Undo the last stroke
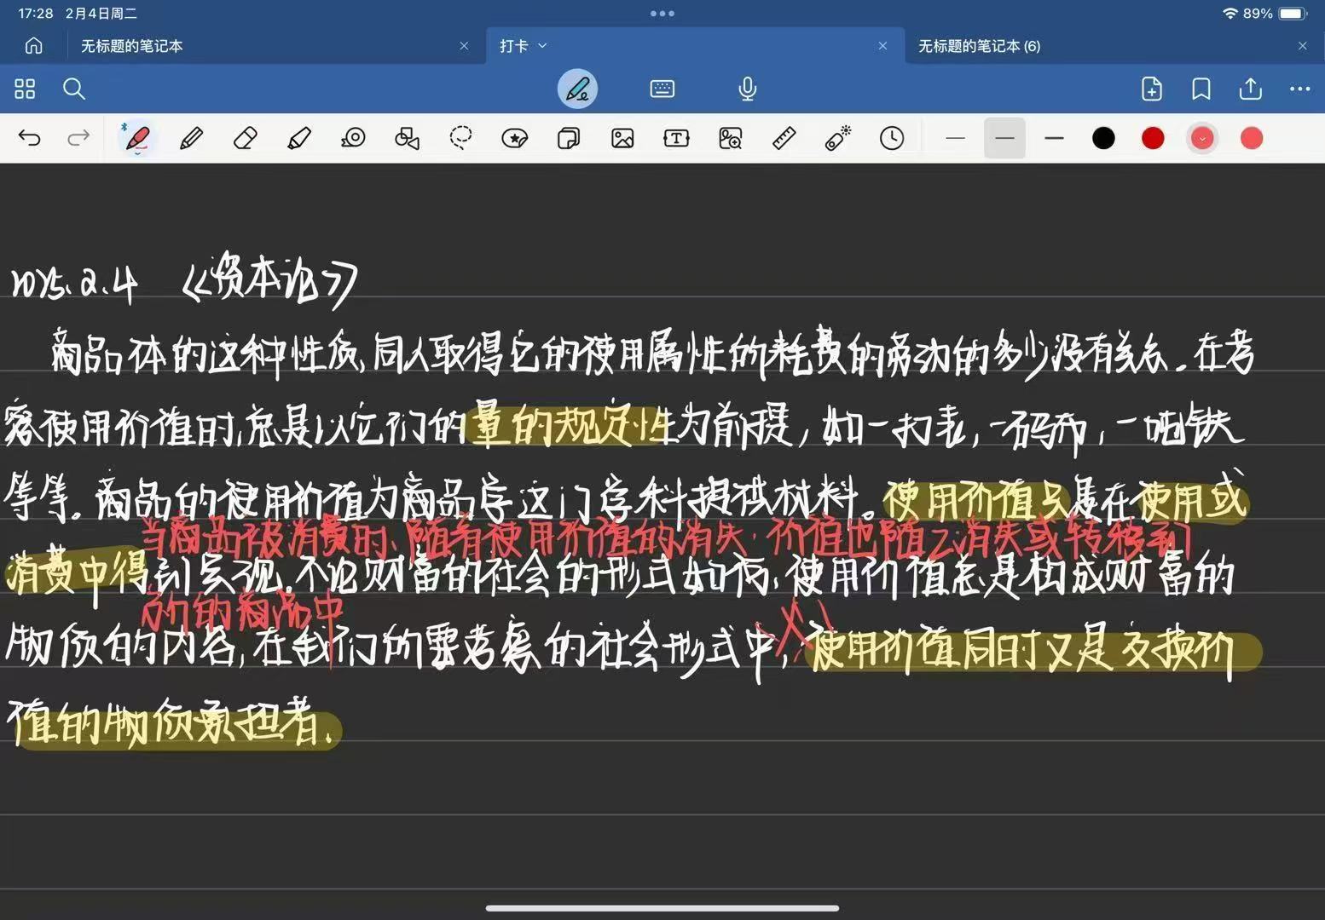The image size is (1325, 920). click(x=30, y=138)
